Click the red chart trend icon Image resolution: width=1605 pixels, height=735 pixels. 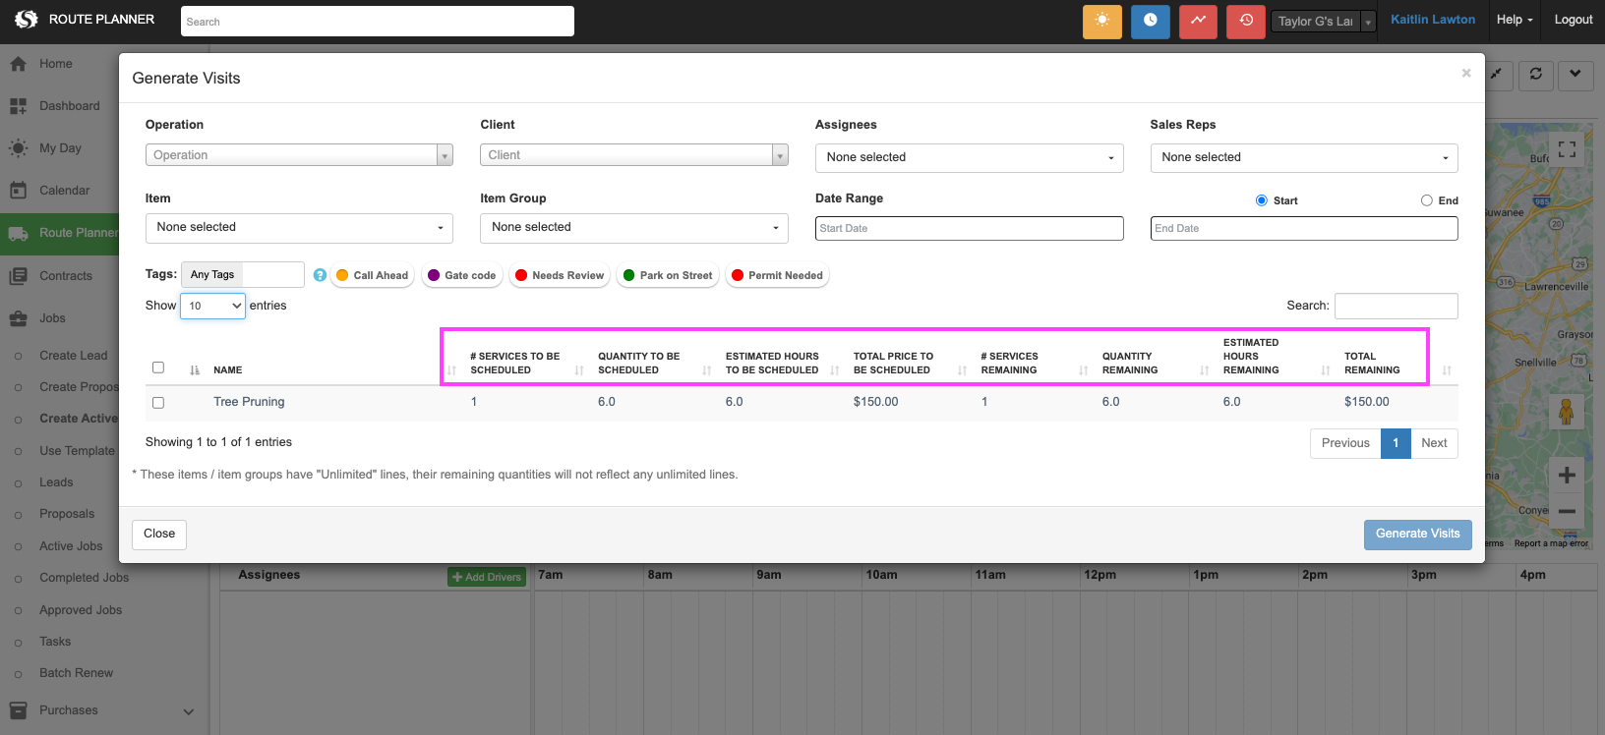pyautogui.click(x=1198, y=21)
